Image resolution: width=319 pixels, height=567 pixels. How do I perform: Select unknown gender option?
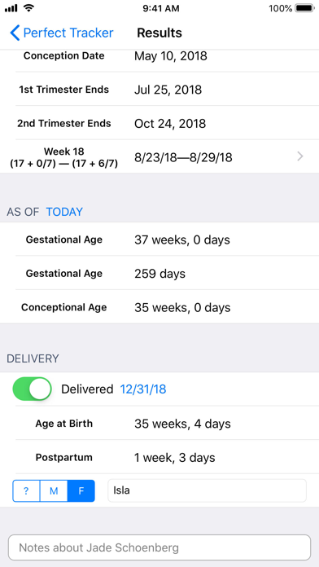(x=26, y=490)
